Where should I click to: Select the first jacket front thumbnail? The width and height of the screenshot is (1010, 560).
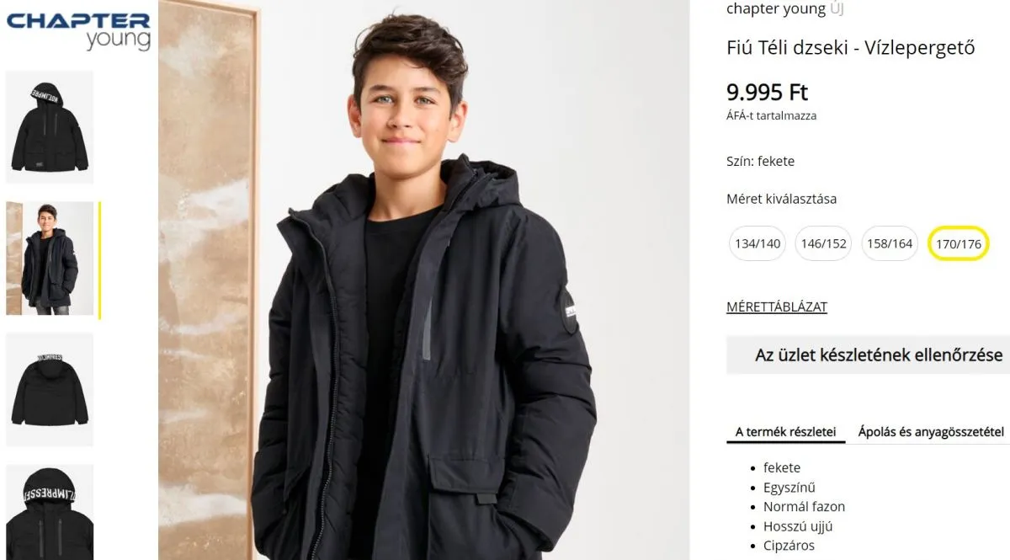coord(50,126)
